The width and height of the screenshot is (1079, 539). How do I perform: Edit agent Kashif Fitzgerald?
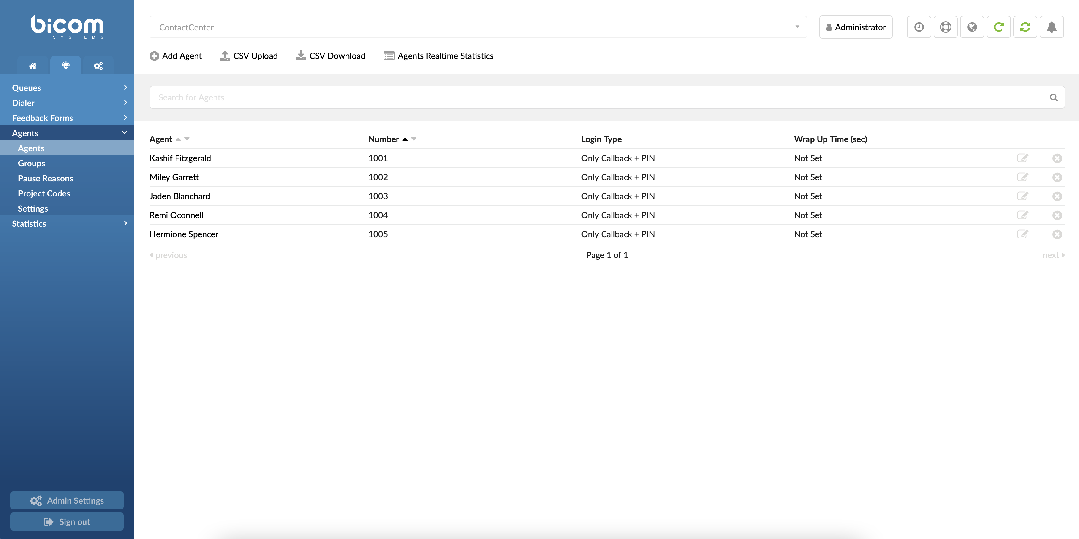click(x=1023, y=158)
